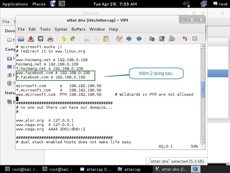
Task: Click line www.facebook.com A 192.168.0.109
Action: click(x=53, y=73)
